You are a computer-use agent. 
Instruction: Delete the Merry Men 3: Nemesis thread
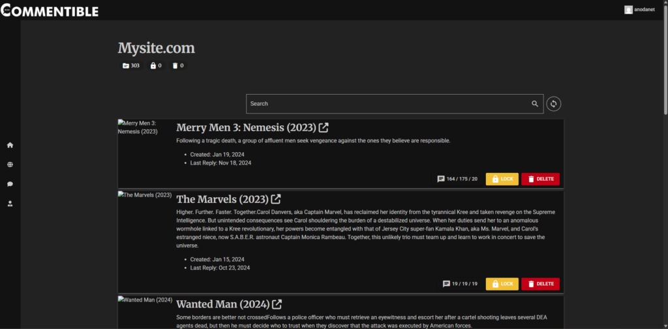pos(540,179)
